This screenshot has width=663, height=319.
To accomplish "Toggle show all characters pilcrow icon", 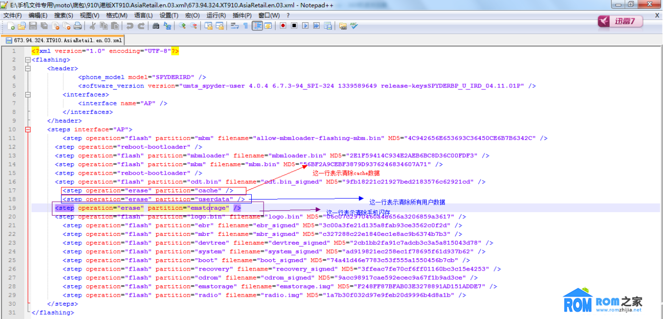I will [245, 26].
